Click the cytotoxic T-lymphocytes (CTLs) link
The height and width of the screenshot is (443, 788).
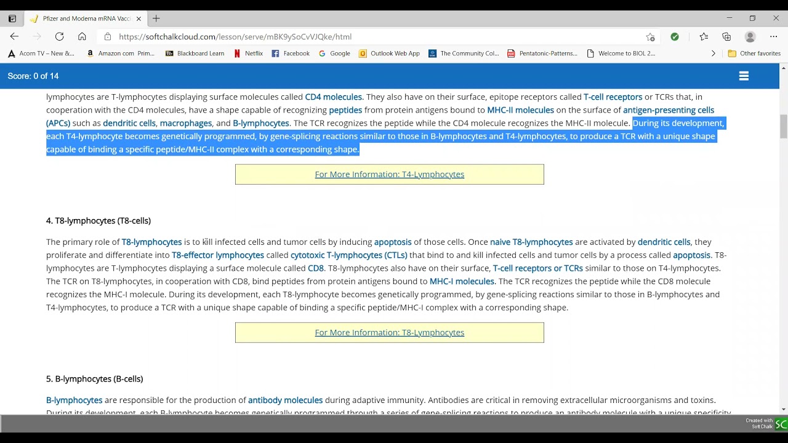click(x=349, y=255)
